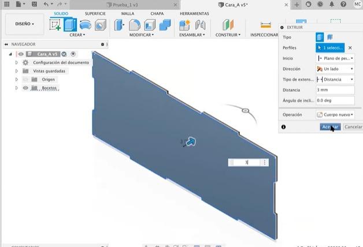
Task: Open the help question mark menu
Action: point(343,4)
